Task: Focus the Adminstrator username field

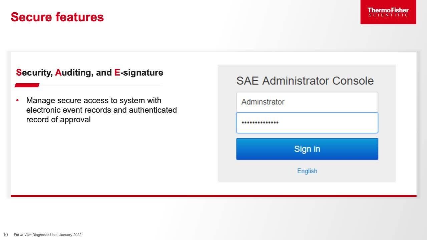Action: click(x=307, y=102)
